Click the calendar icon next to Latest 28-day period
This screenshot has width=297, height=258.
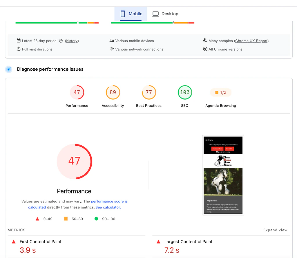click(x=19, y=41)
